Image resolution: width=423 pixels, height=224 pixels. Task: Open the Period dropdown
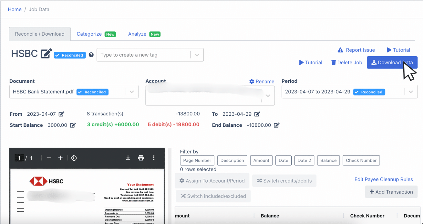click(349, 92)
